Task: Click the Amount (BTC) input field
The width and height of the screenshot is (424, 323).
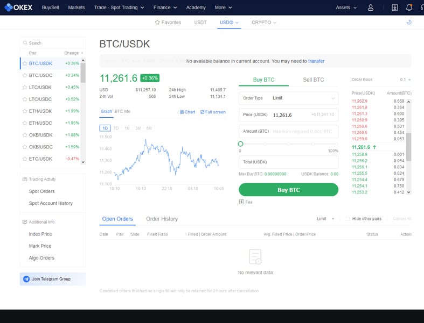Action: coord(289,132)
